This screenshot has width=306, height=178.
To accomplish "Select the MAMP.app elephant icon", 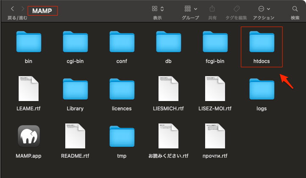I will pos(28,136).
